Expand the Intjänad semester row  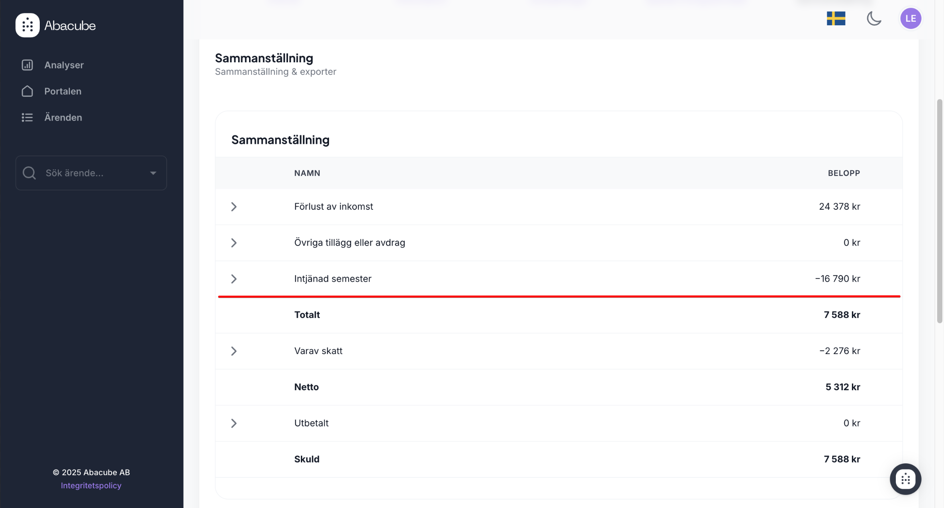tap(234, 279)
